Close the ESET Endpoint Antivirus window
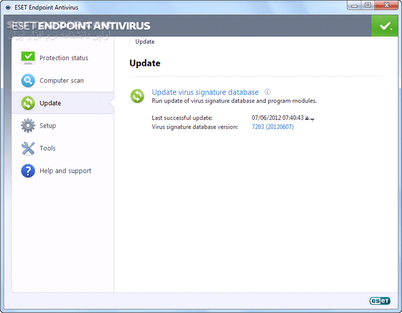Image resolution: width=402 pixels, height=313 pixels. coord(386,5)
